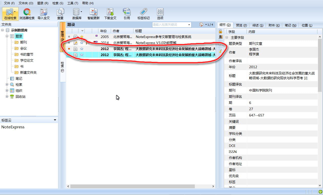Click the search keyword input field
Image resolution: width=323 pixels, height=195 pixels.
pos(170,25)
